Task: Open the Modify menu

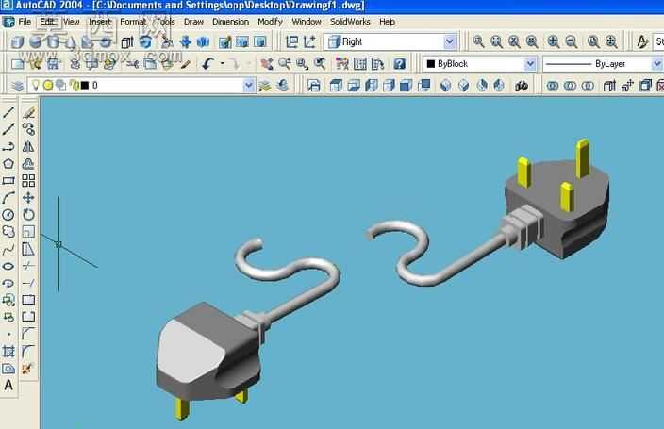Action: (270, 21)
